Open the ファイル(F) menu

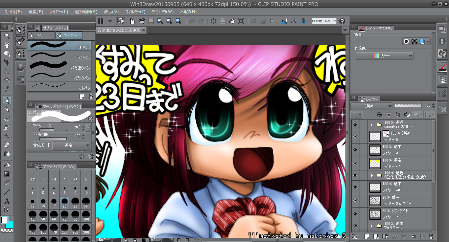[13, 12]
